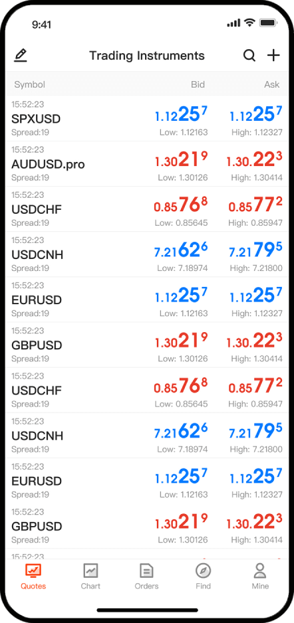Open the first USDCHF row
The image size is (294, 623).
point(147,209)
